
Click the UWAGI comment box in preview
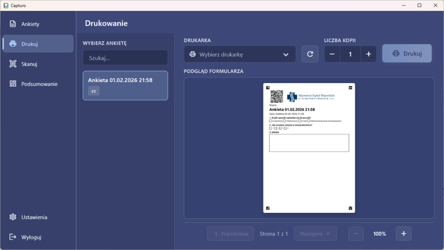[309, 143]
